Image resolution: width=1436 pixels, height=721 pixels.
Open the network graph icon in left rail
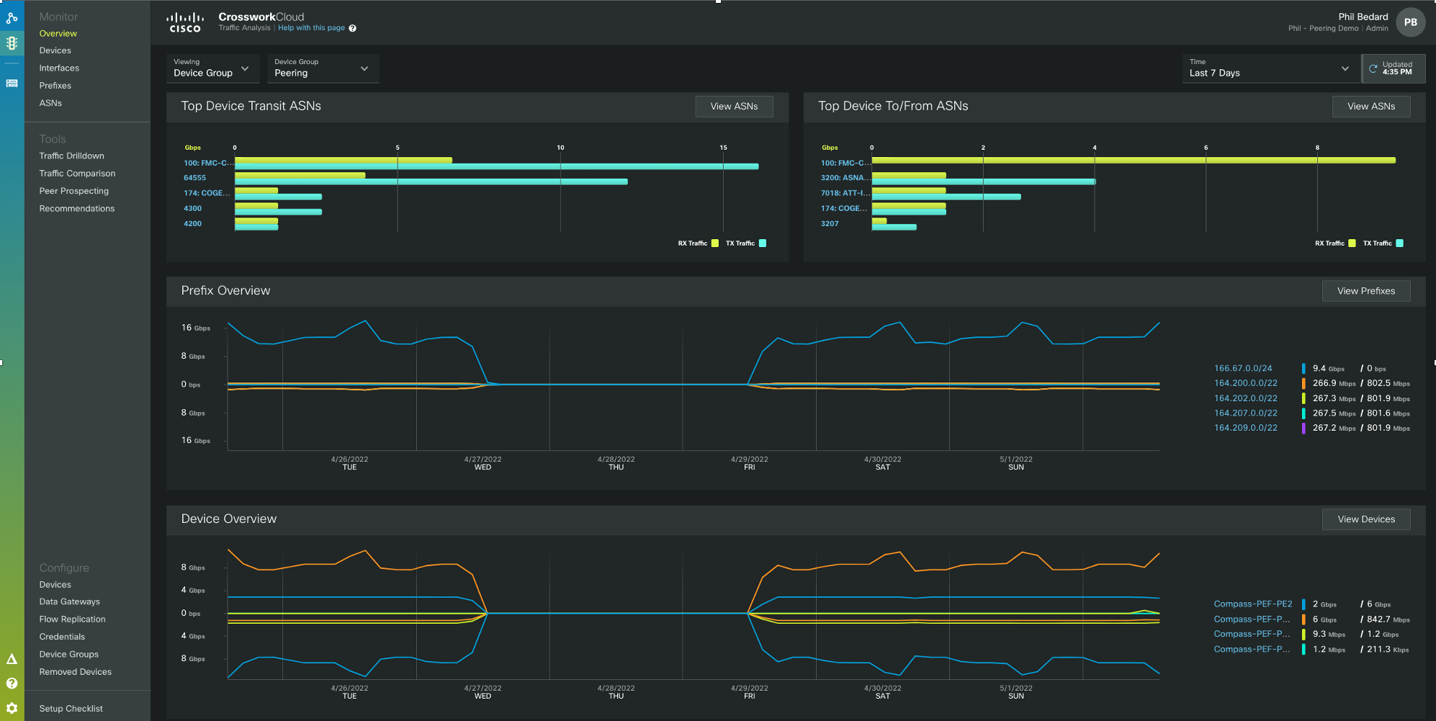coord(12,17)
